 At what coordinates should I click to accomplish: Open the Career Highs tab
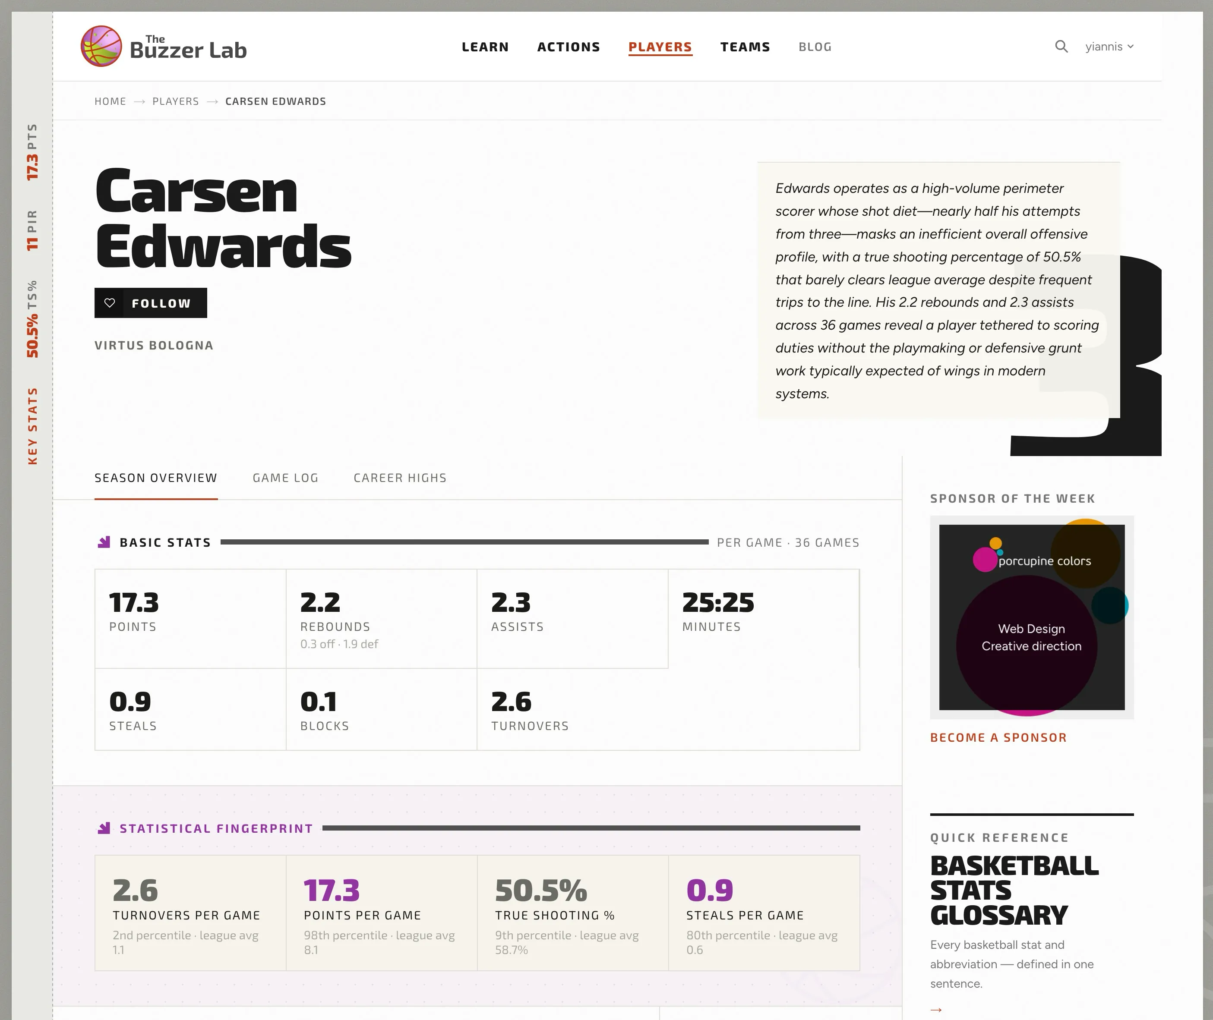400,478
